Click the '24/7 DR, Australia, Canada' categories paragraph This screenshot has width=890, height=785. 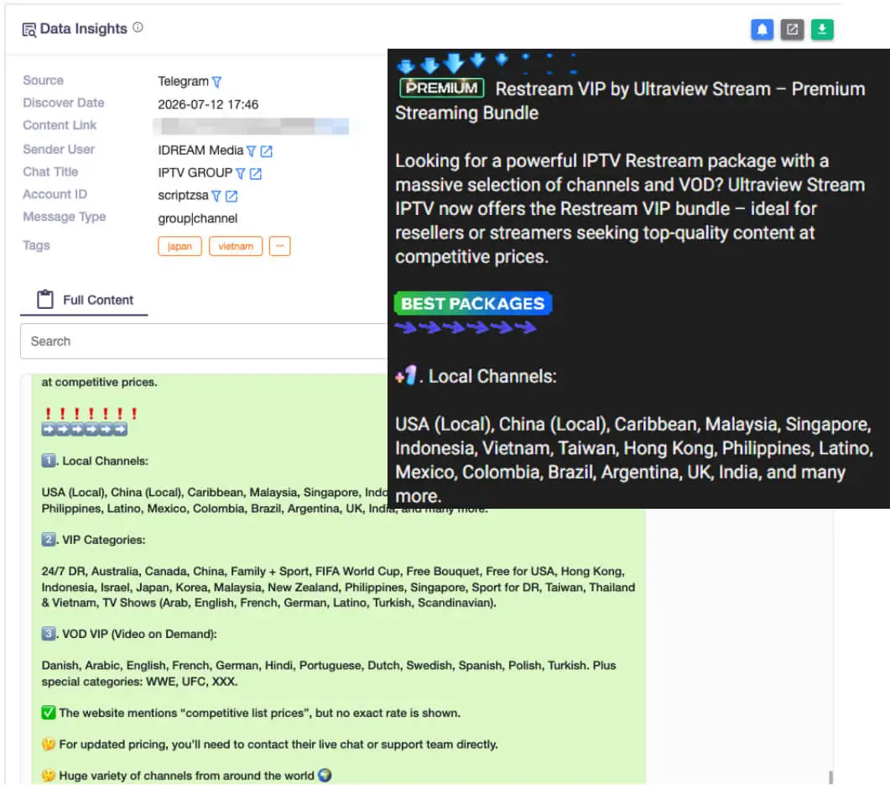(338, 587)
